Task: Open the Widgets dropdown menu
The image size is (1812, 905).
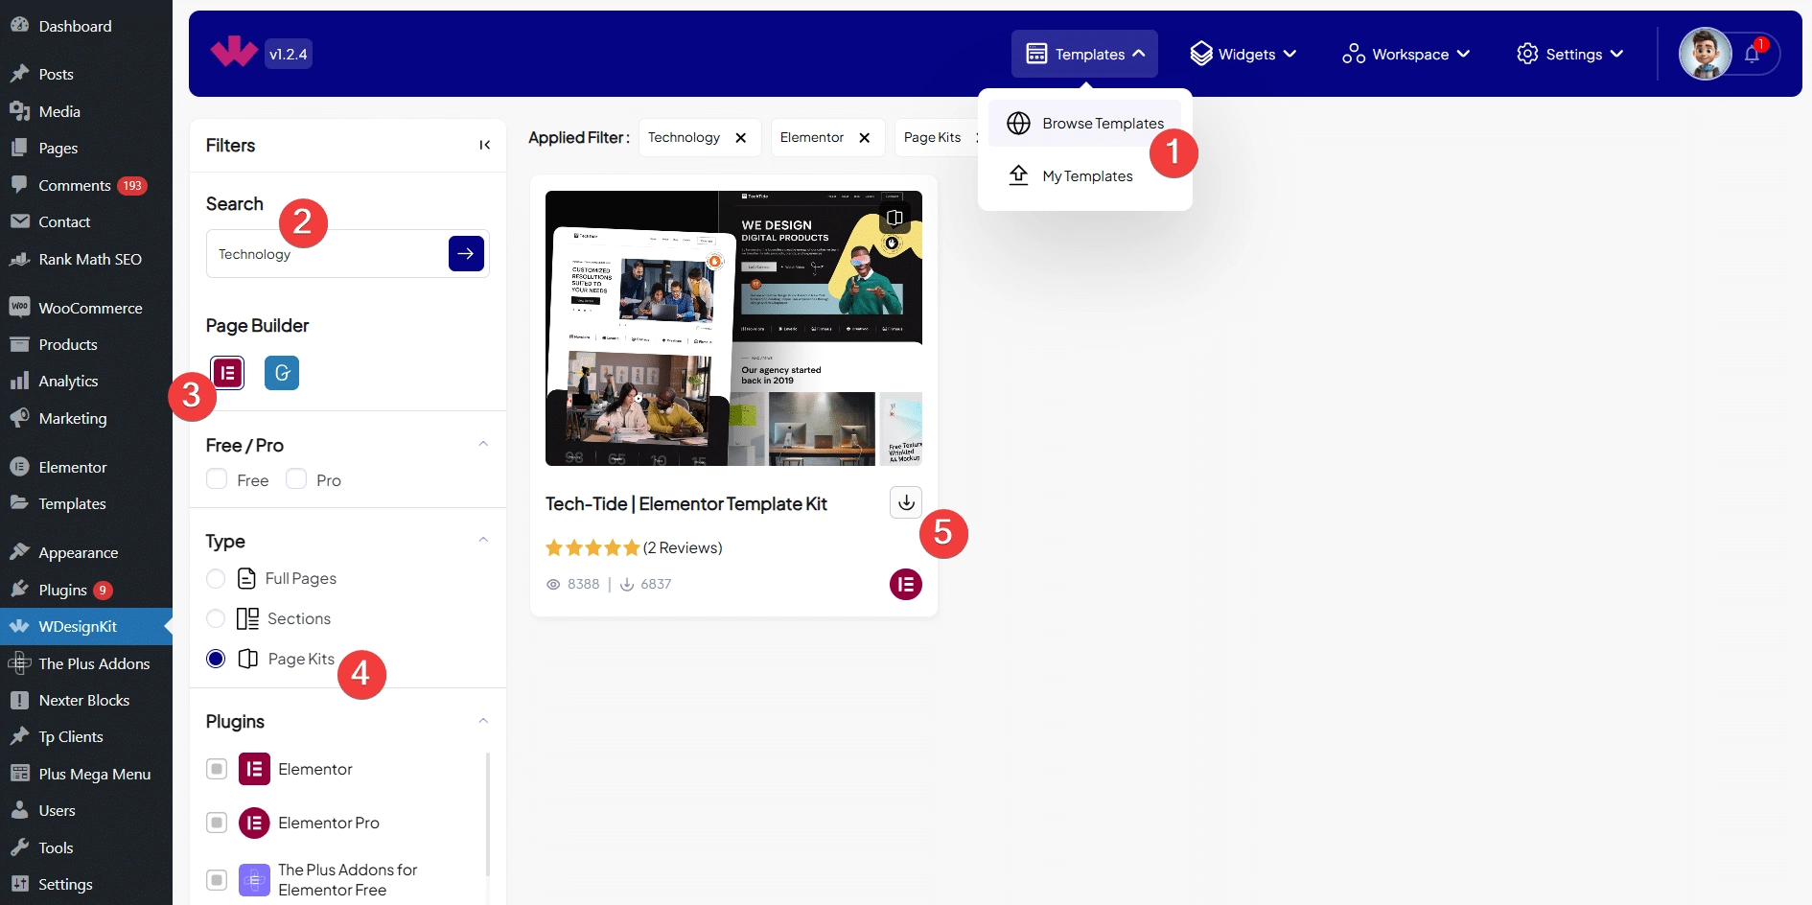Action: click(x=1243, y=55)
